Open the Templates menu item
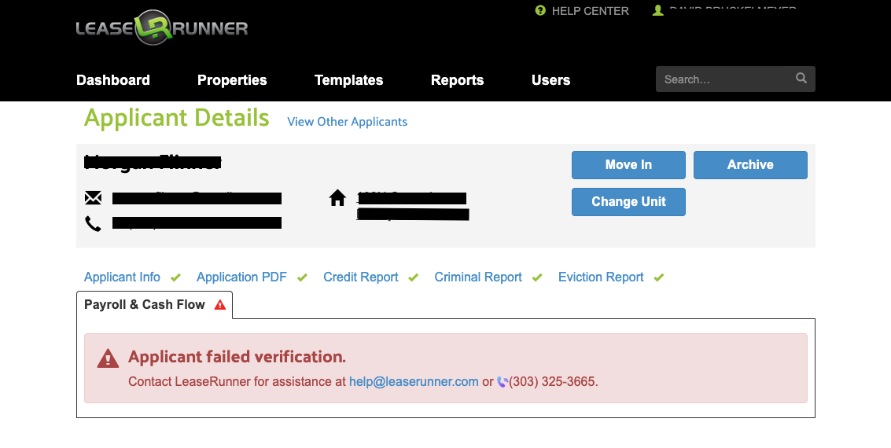891x448 pixels. tap(348, 80)
